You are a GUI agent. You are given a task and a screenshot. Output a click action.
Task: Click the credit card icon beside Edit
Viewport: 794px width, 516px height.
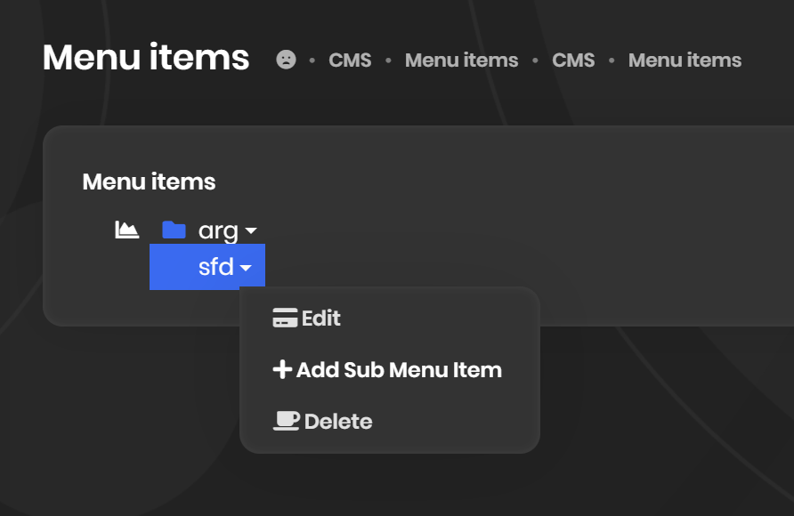[285, 318]
